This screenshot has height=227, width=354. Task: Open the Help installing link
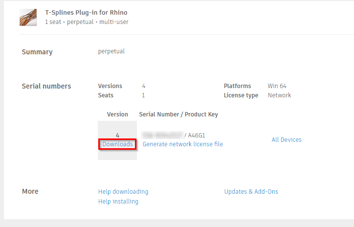pos(118,202)
